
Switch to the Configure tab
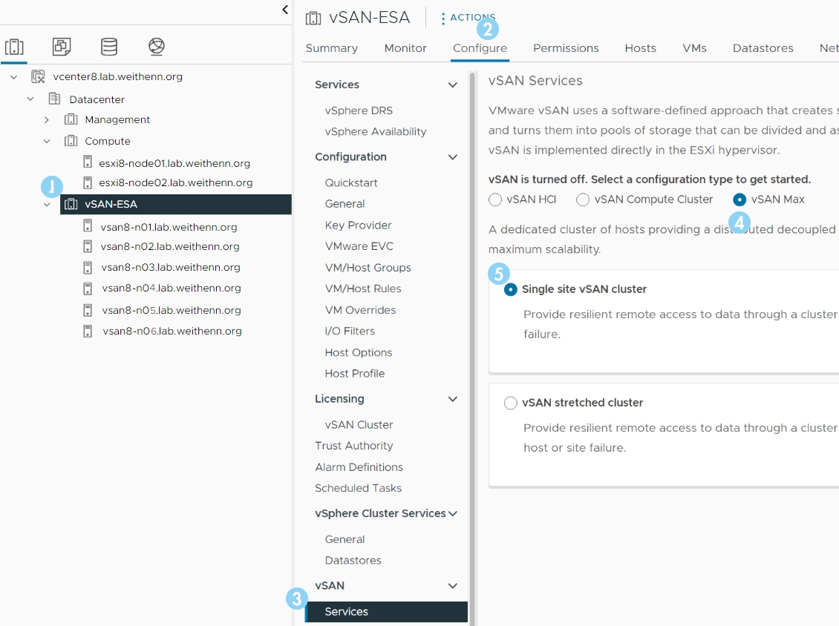(480, 48)
